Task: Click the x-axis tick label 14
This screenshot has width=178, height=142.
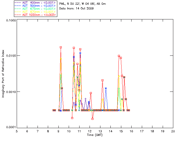Action: click(111, 131)
